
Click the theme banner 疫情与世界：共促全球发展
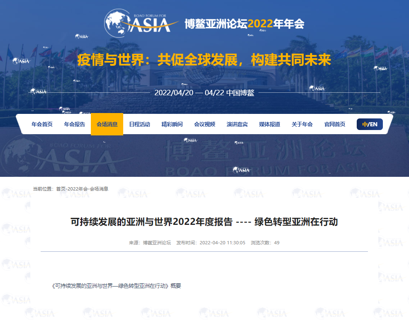pos(204,60)
